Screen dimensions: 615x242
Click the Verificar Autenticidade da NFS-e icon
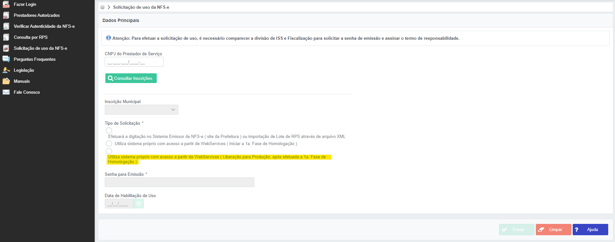point(6,26)
